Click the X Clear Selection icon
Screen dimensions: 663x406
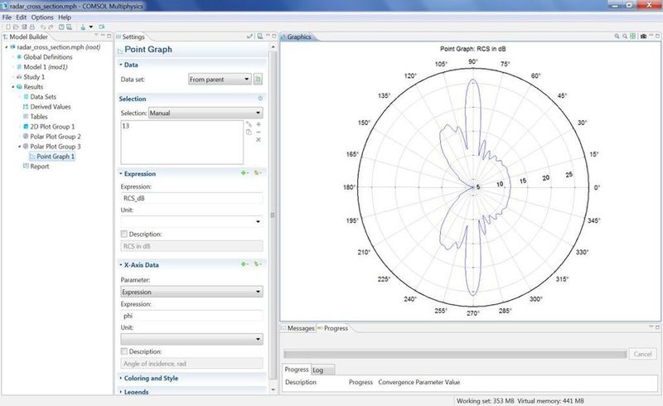point(259,139)
